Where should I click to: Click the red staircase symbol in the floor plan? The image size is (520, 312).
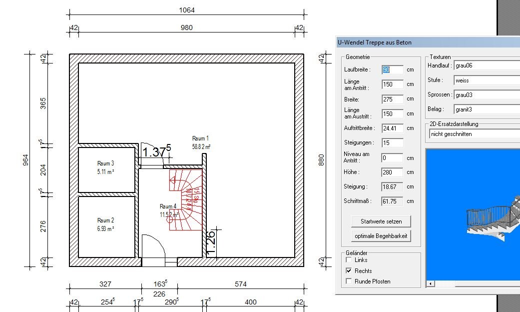185,199
